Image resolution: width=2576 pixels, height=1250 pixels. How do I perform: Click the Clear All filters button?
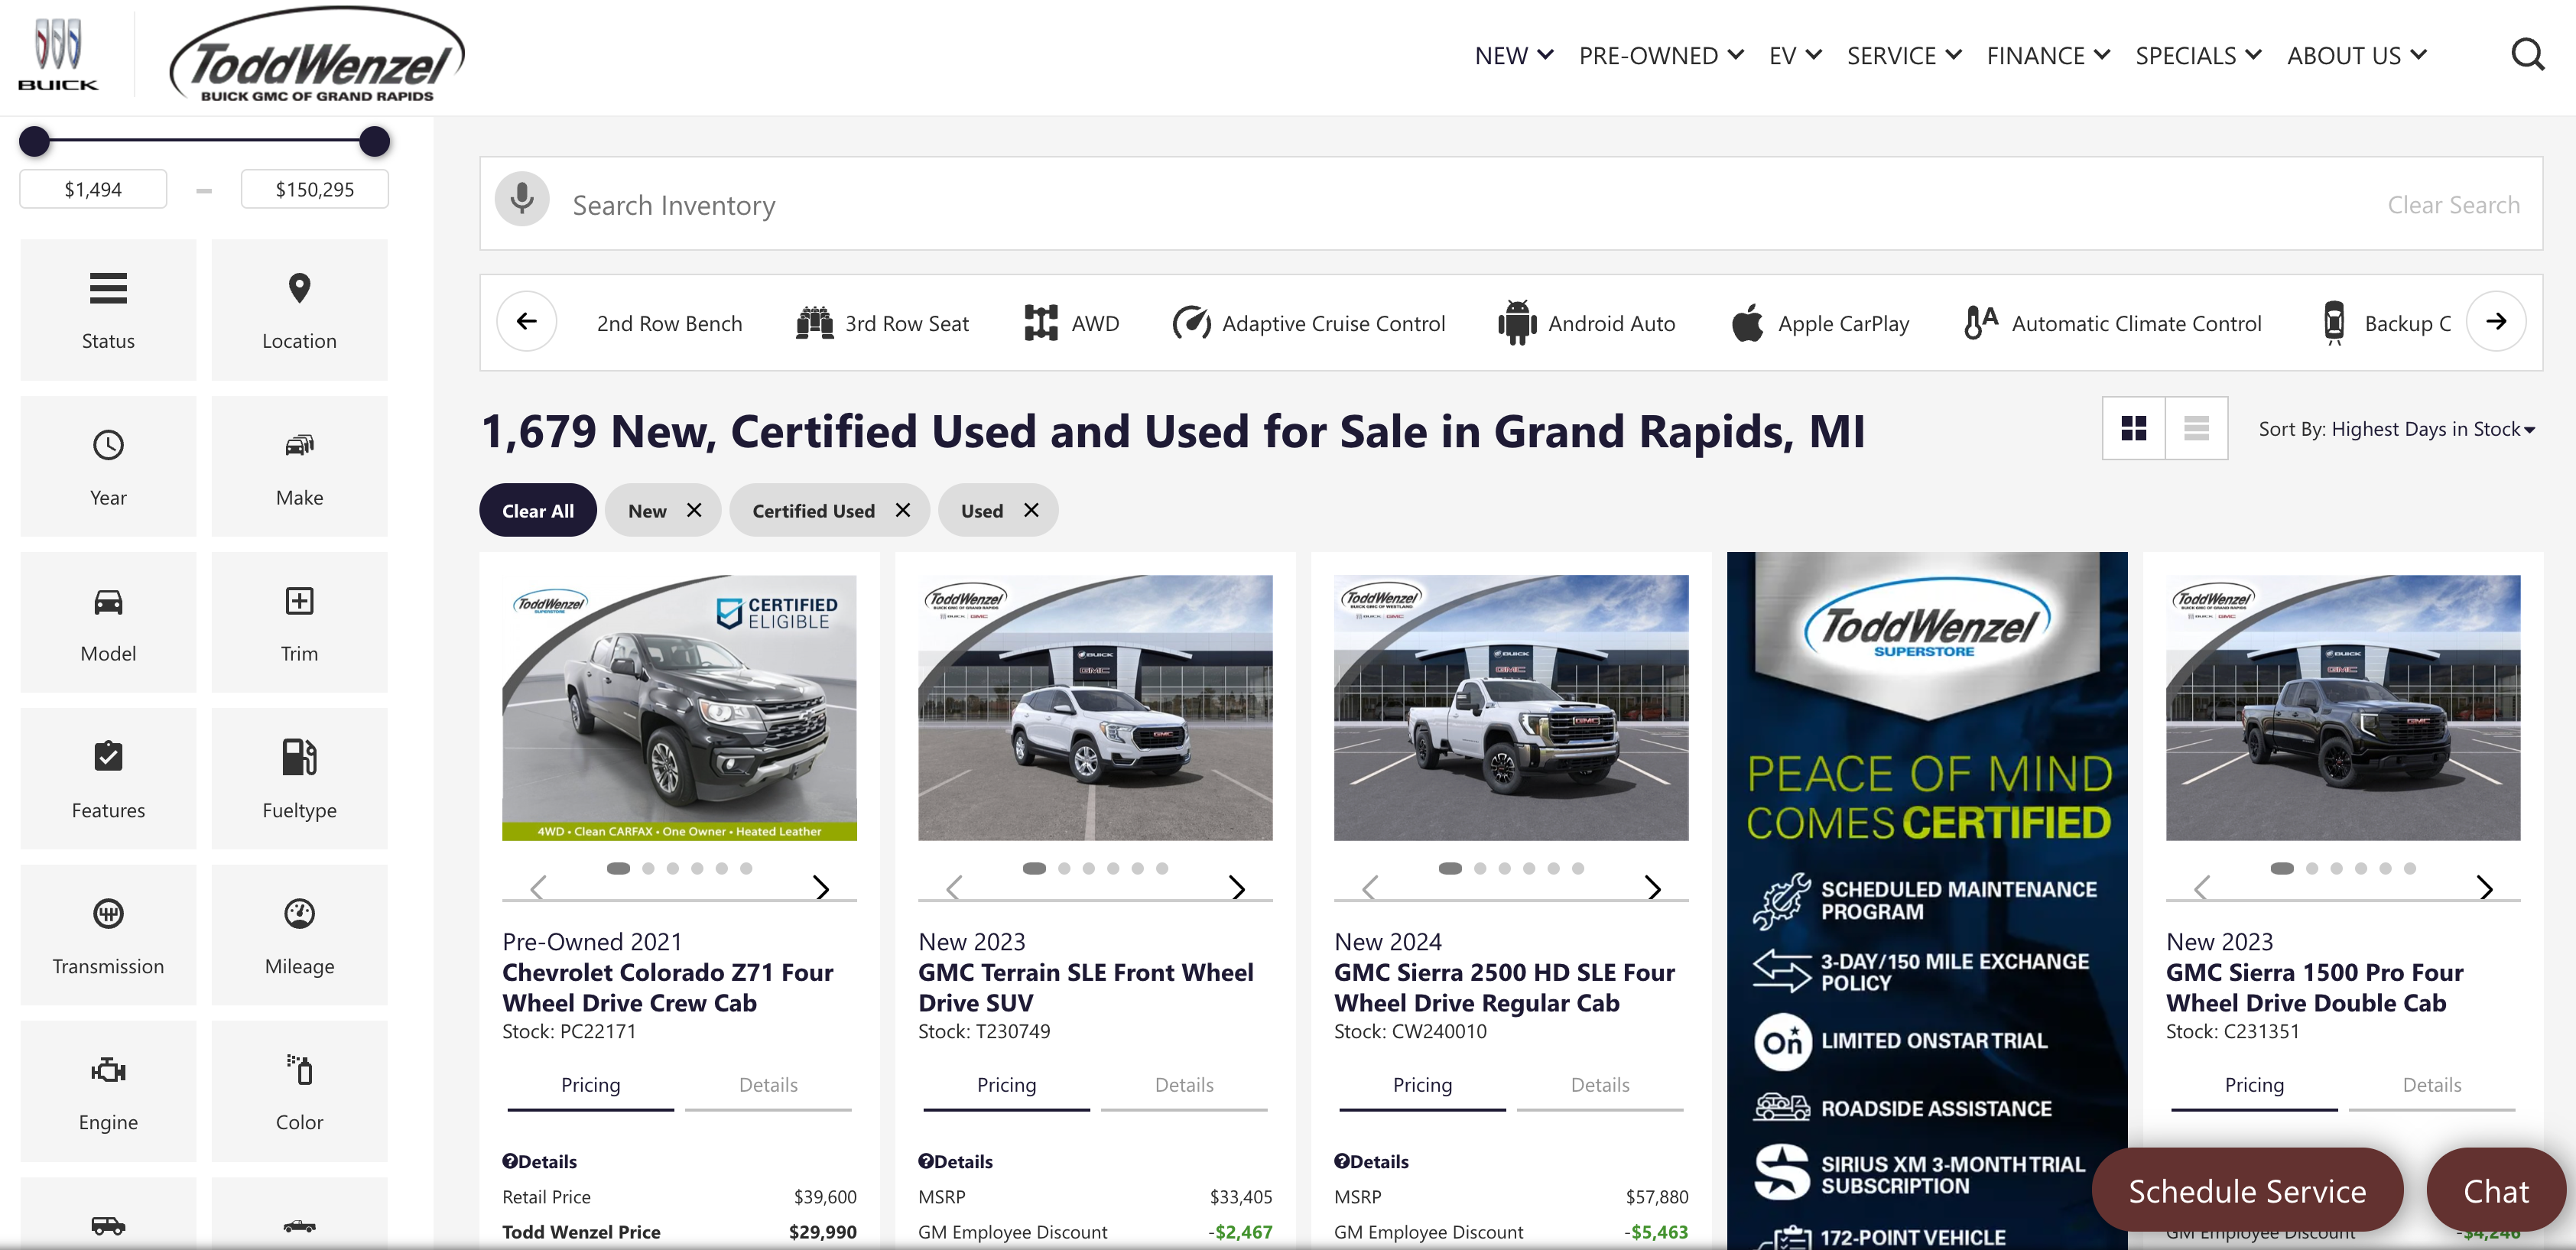point(537,510)
